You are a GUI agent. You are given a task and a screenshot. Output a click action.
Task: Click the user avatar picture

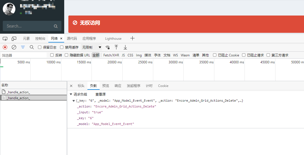pyautogui.click(x=9, y=9)
